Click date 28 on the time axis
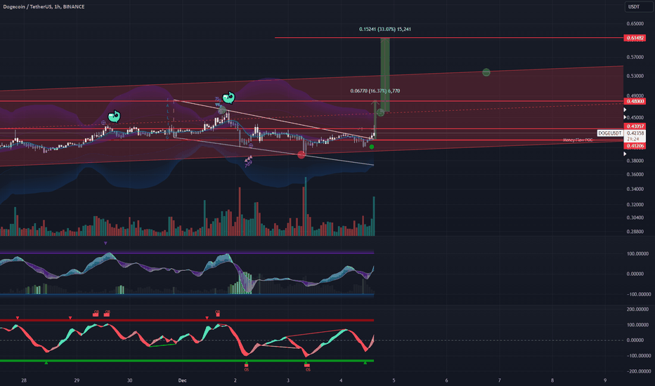Image resolution: width=655 pixels, height=386 pixels. pos(24,380)
